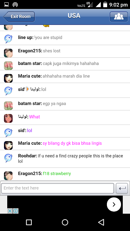Tap Roohdar's default bird avatar

8,158
